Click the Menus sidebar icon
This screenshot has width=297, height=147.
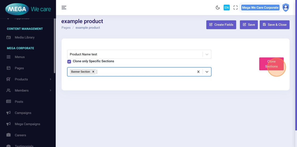point(8,57)
